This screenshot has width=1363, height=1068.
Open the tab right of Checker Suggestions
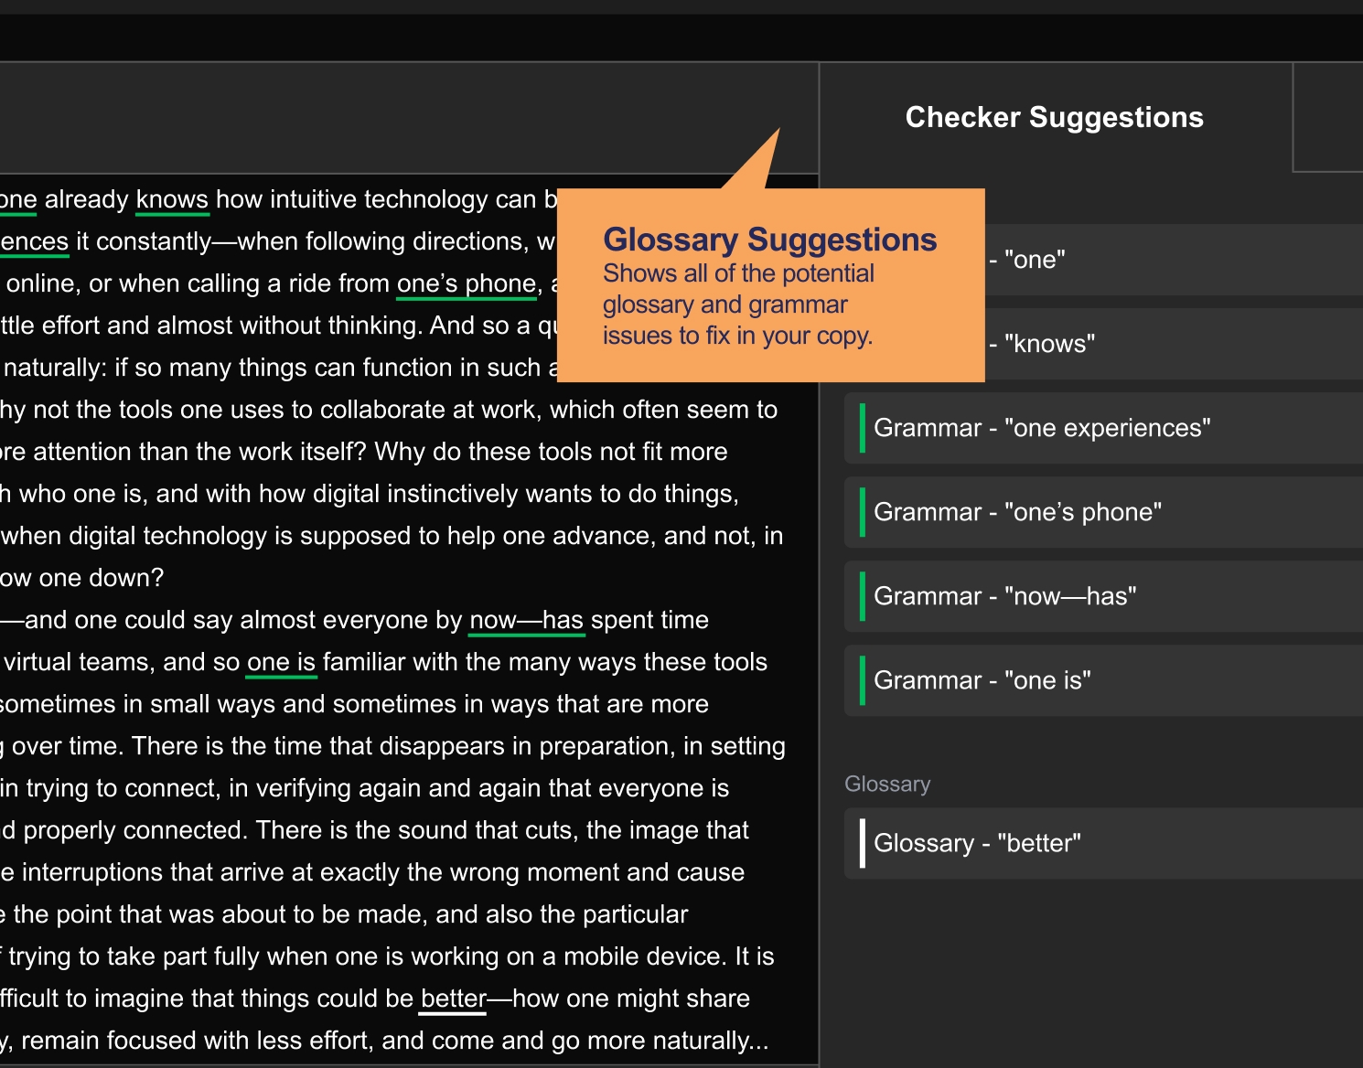[x=1327, y=117]
